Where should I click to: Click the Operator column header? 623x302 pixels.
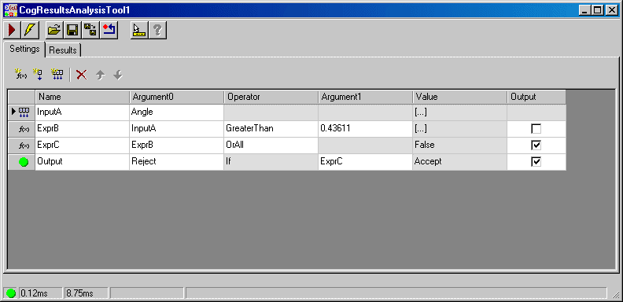[x=271, y=97]
